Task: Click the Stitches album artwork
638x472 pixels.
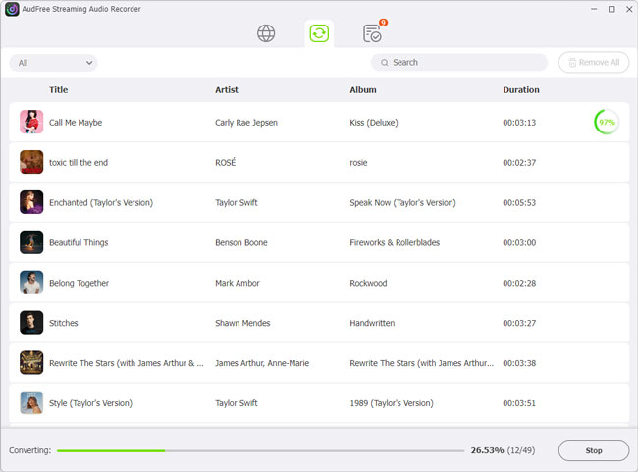Action: point(31,322)
